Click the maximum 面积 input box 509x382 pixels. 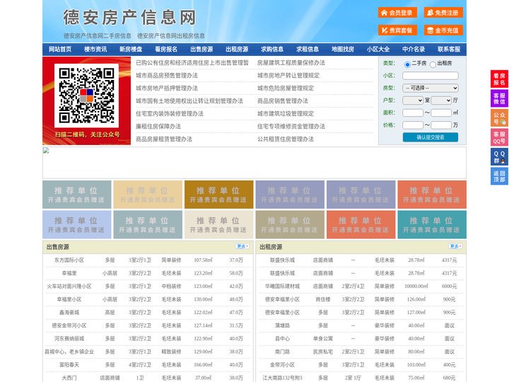[441, 112]
